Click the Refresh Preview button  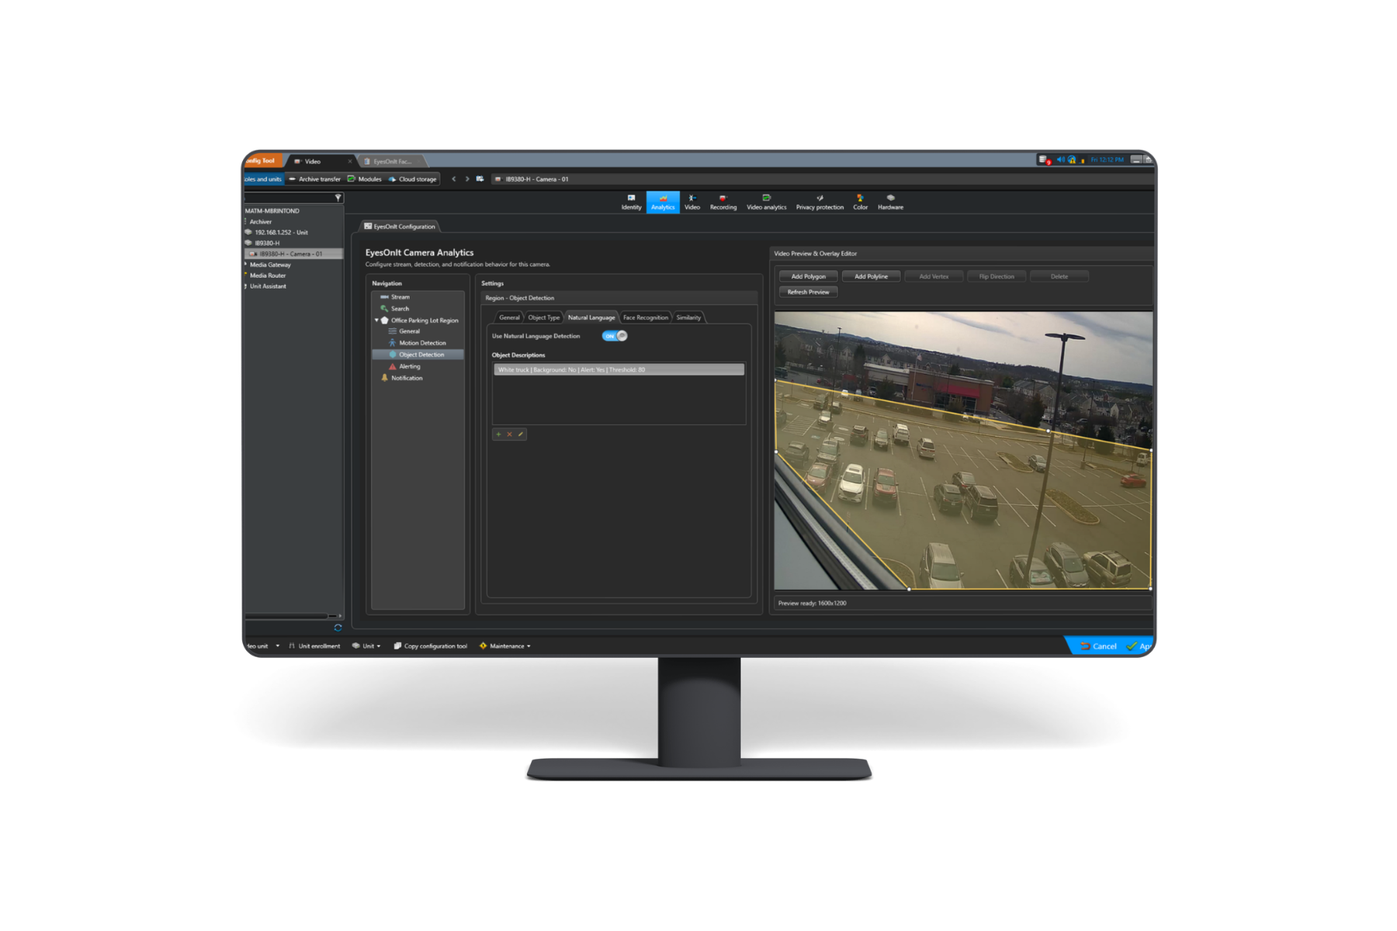click(808, 292)
